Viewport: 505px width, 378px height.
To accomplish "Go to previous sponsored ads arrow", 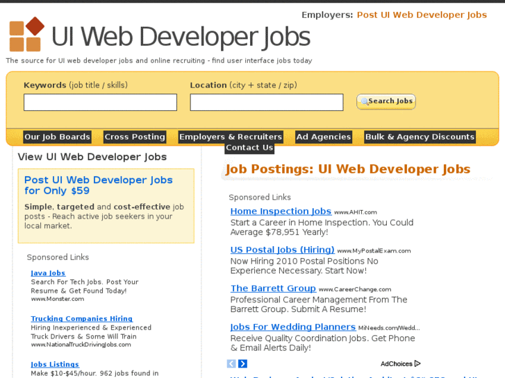I will 231,363.
